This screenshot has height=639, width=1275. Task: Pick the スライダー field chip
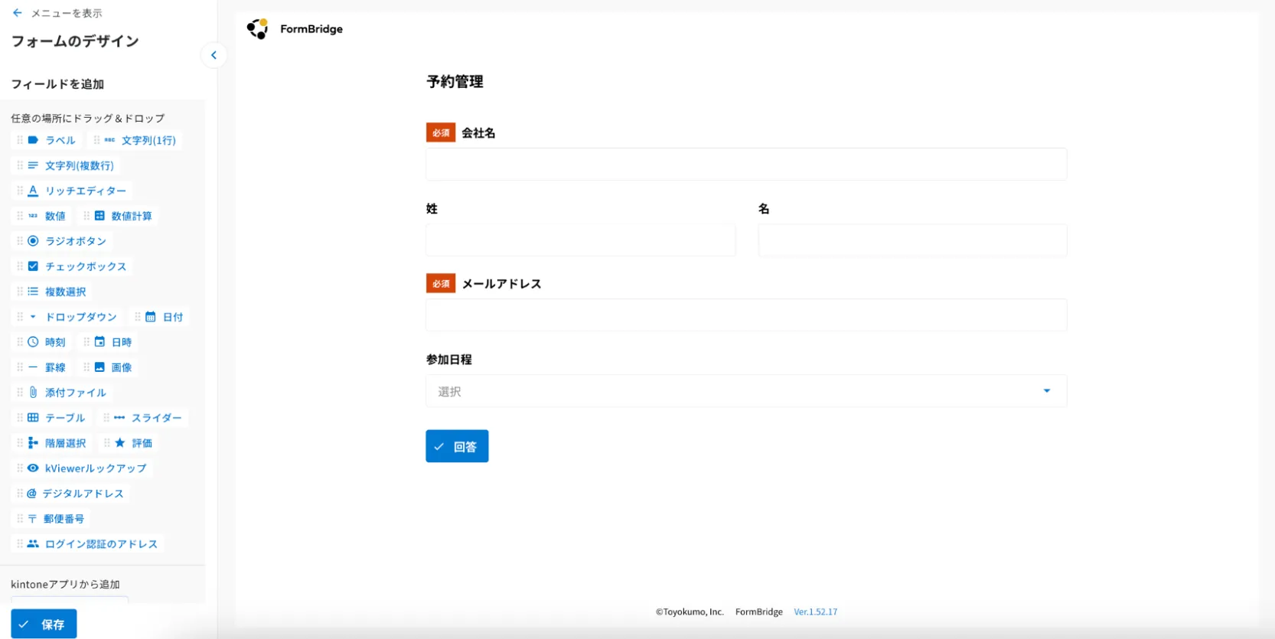[143, 418]
